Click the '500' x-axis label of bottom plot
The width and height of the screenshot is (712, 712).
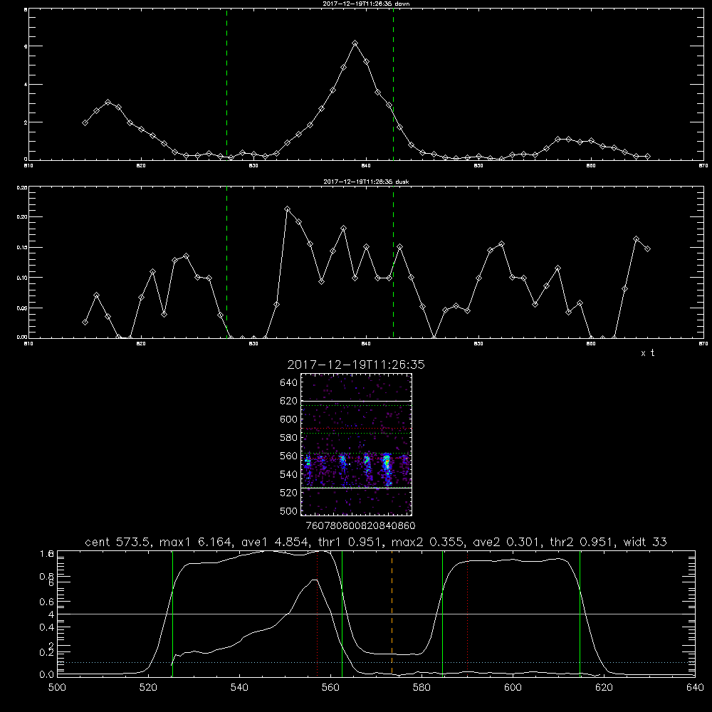[x=57, y=687]
